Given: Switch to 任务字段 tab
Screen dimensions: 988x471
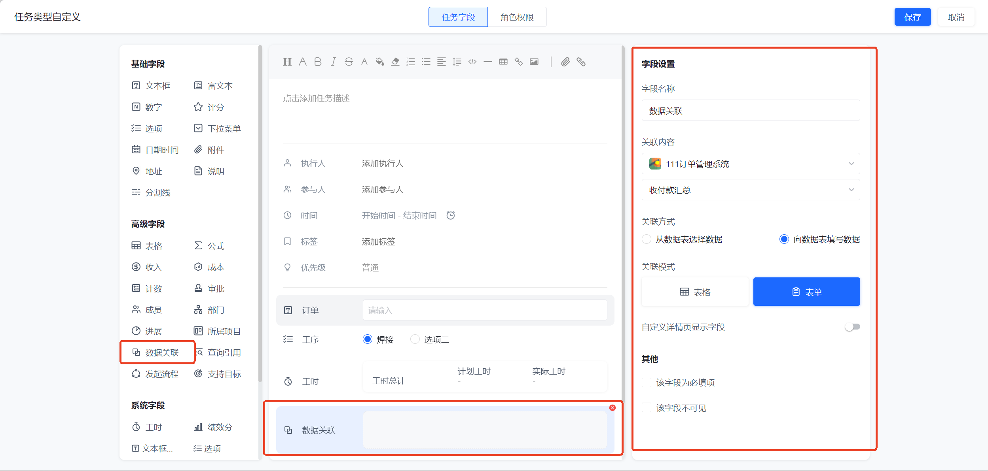Looking at the screenshot, I should coord(458,17).
